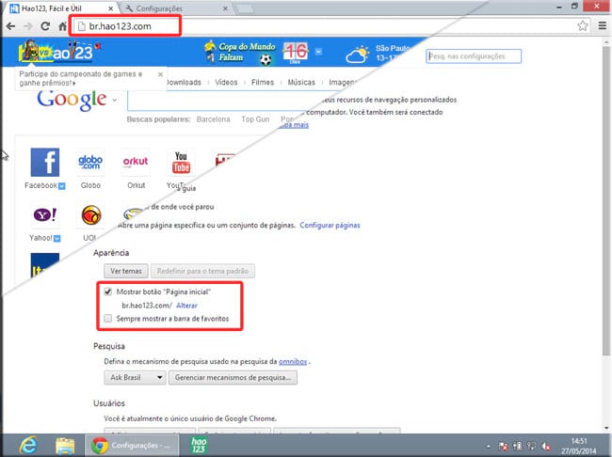Show hidden tray icons arrow
The image size is (612, 457).
click(x=489, y=447)
